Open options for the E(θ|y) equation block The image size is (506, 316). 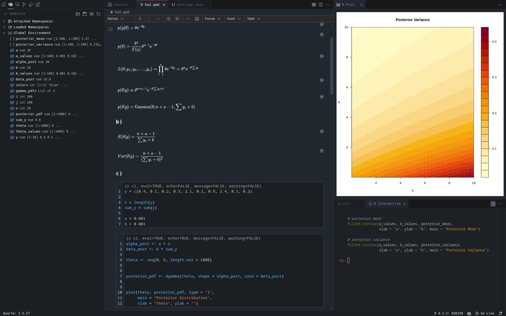click(x=322, y=131)
